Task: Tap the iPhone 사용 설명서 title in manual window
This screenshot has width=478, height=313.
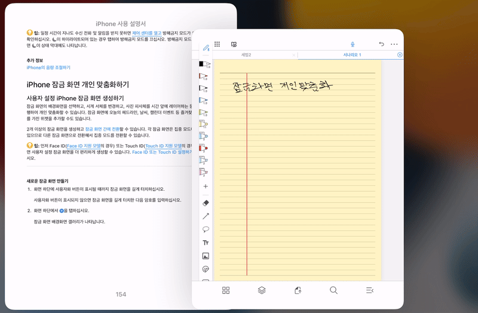Action: click(121, 24)
